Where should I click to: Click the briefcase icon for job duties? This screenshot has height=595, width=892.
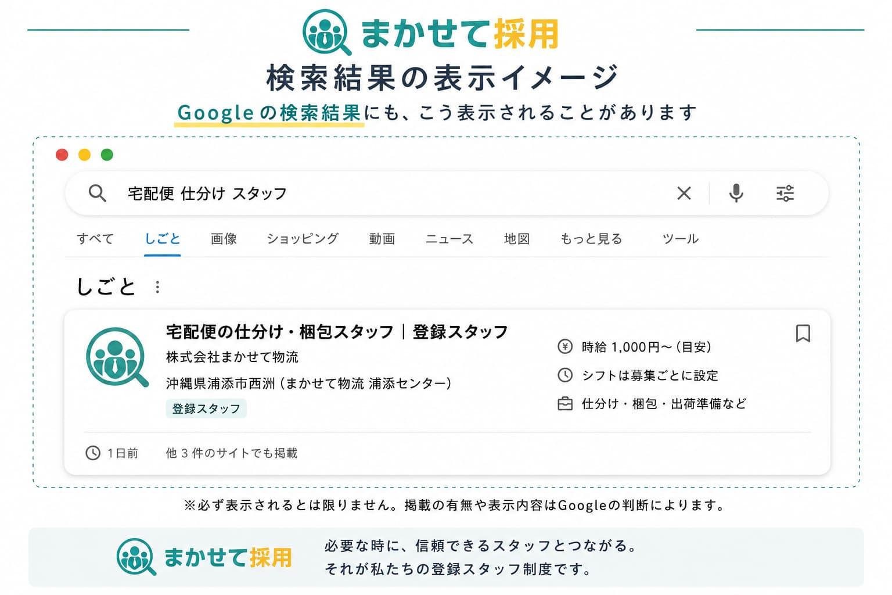pos(564,404)
